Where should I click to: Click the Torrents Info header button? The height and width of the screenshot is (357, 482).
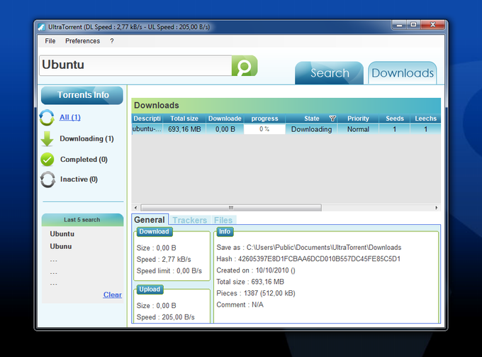coord(82,95)
